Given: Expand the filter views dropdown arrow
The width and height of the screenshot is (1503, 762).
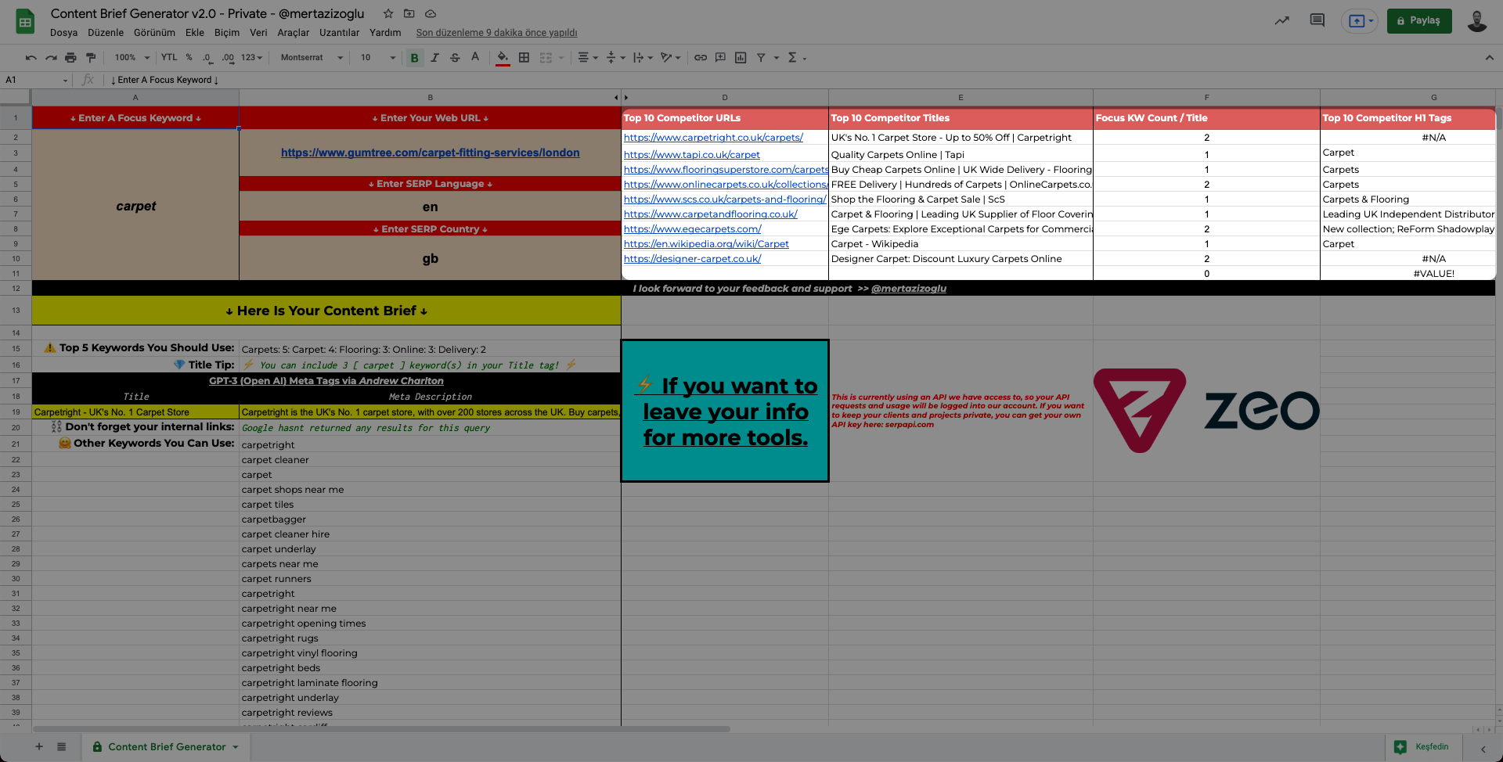Looking at the screenshot, I should (777, 58).
